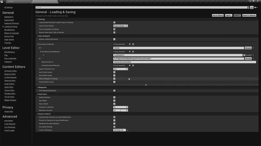Click the search magnifier icon in search bar
The width and height of the screenshot is (261, 146).
click(248, 7)
